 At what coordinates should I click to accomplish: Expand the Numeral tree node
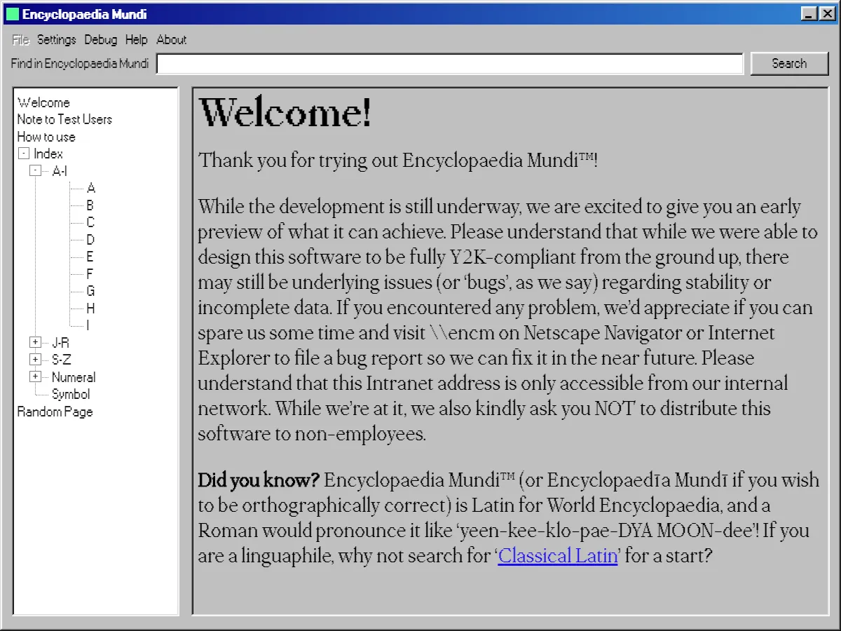pyautogui.click(x=35, y=376)
